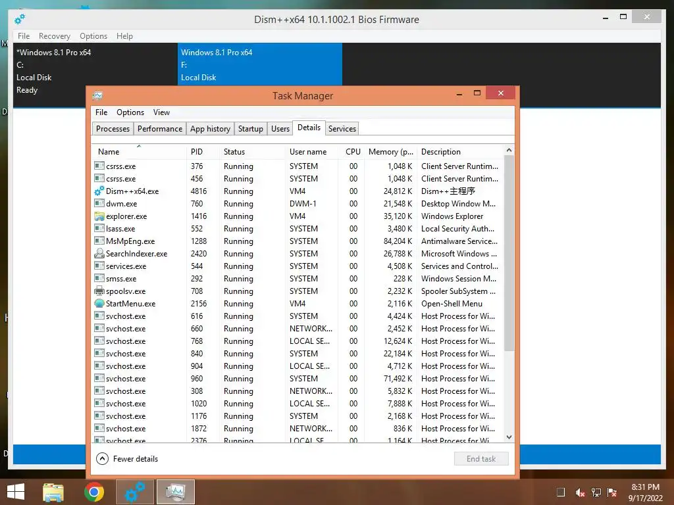
Task: Select the svchost.exe row with PID 616
Action: tap(298, 316)
